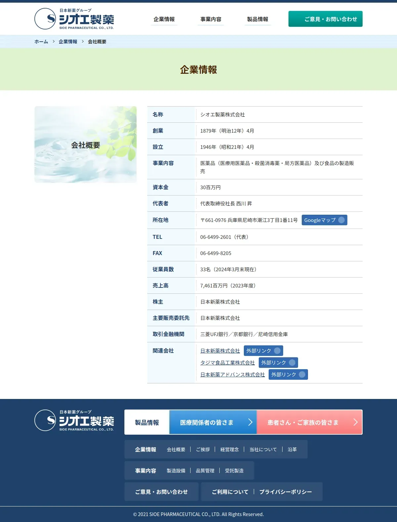Click the 患者さん・ご家族の皆さま footer banner
397x522 pixels.
(x=309, y=422)
